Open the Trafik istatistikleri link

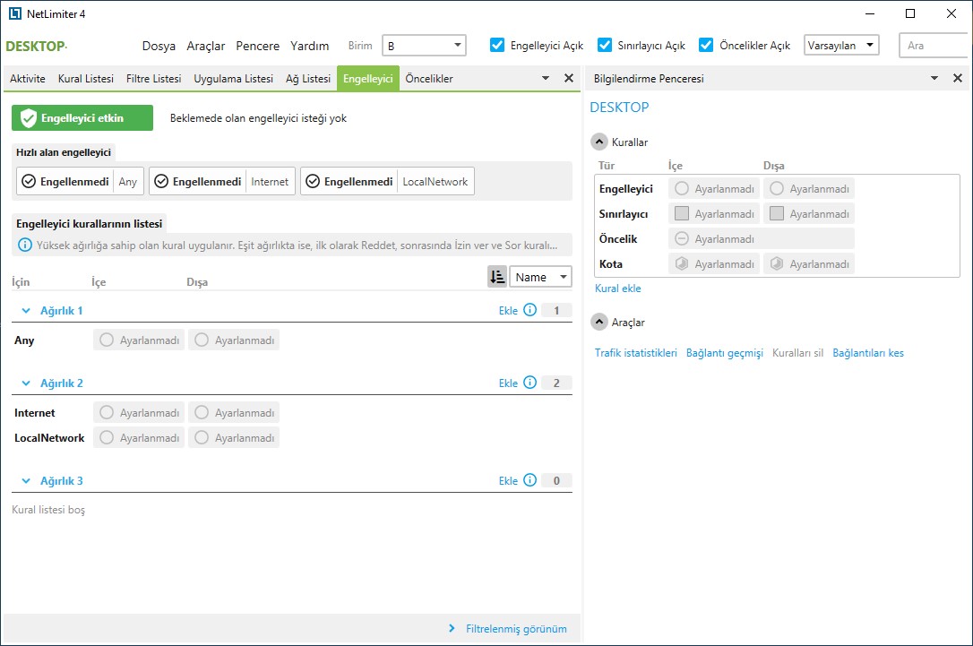pyautogui.click(x=636, y=352)
